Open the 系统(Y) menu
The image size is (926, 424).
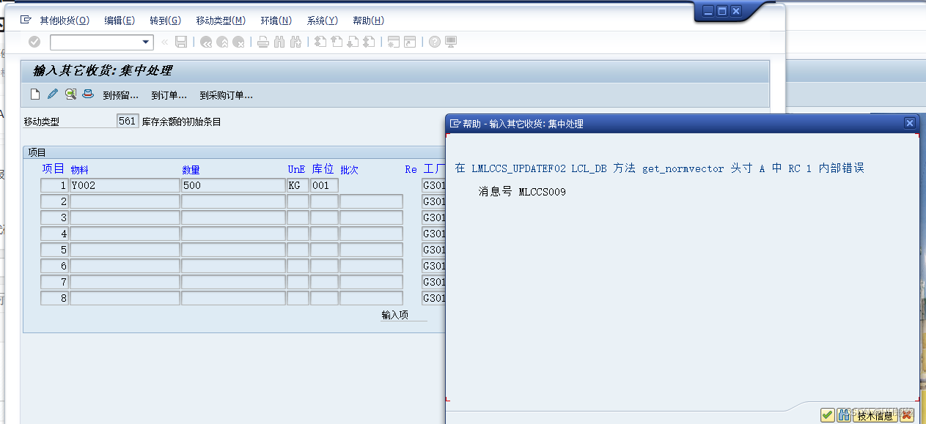(x=322, y=21)
